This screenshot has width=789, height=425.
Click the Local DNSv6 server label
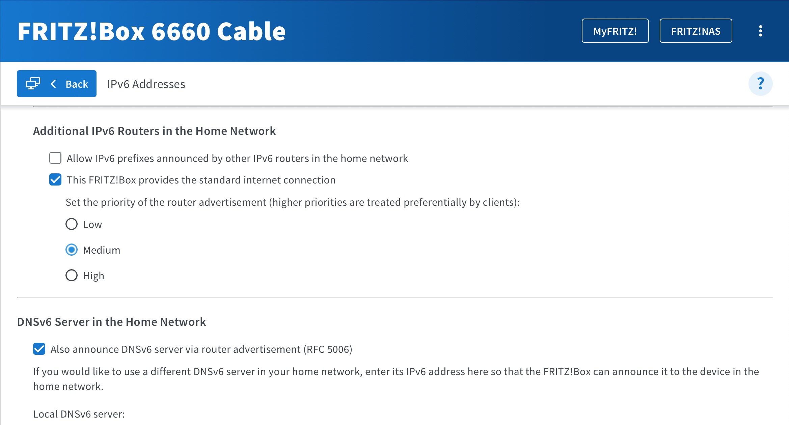pos(79,414)
